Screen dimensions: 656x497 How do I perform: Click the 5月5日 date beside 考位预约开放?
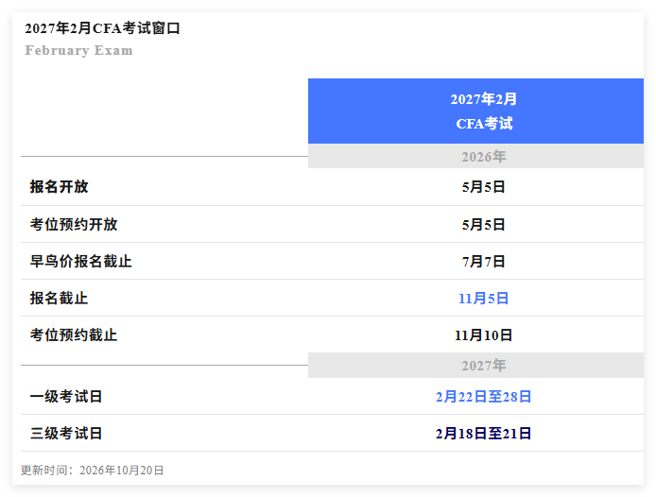483,225
